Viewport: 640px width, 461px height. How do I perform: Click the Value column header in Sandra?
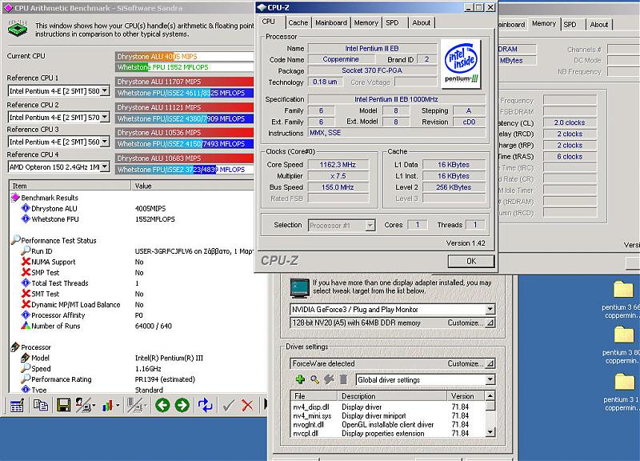(x=193, y=186)
